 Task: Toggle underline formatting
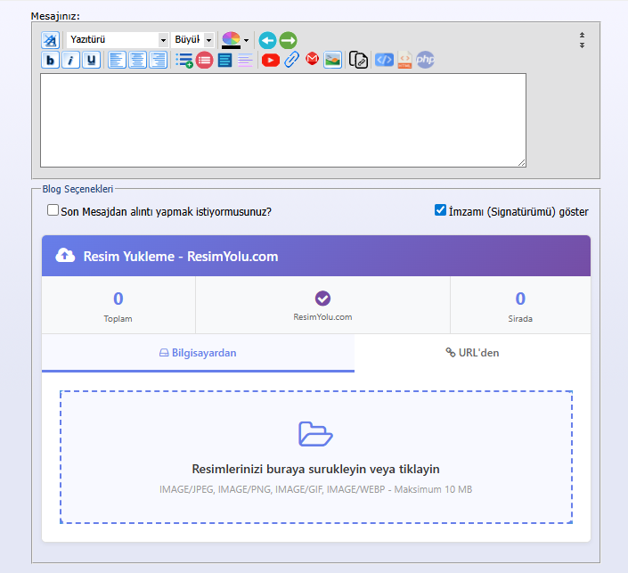tap(92, 60)
